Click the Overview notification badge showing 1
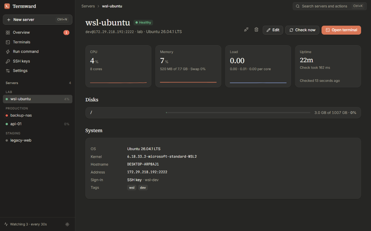 (66, 32)
